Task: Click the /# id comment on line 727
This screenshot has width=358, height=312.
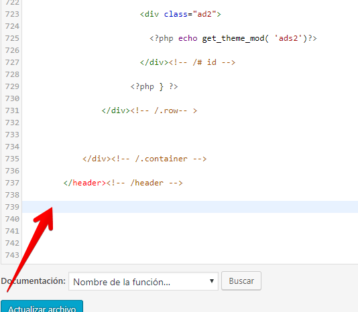Action: [x=202, y=62]
